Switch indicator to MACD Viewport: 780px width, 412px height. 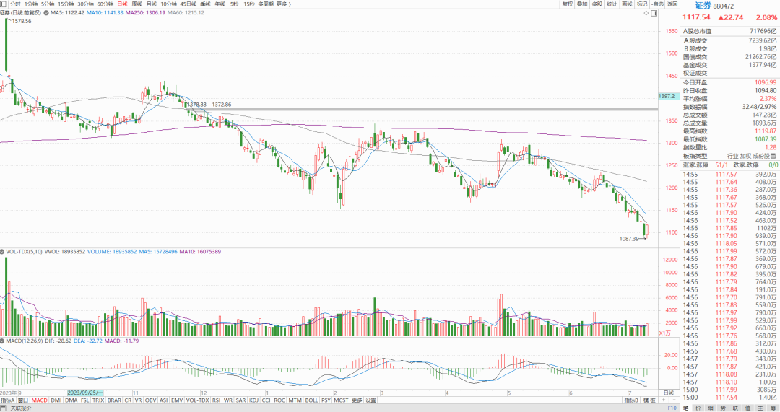[39, 400]
